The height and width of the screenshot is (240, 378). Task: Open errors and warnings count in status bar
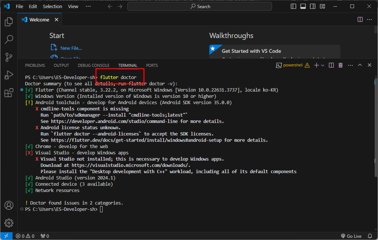[x=25, y=236]
